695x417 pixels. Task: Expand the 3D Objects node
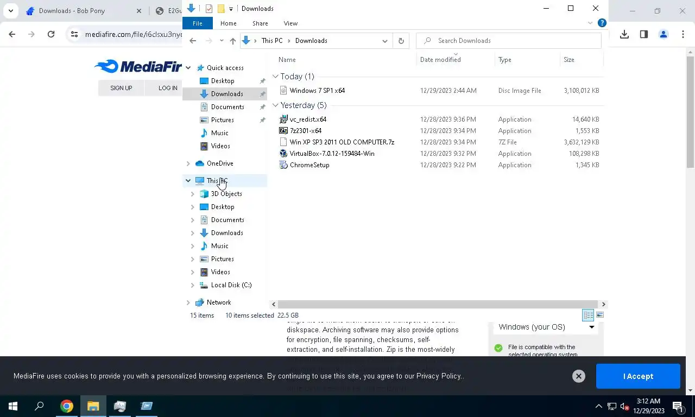pos(193,194)
